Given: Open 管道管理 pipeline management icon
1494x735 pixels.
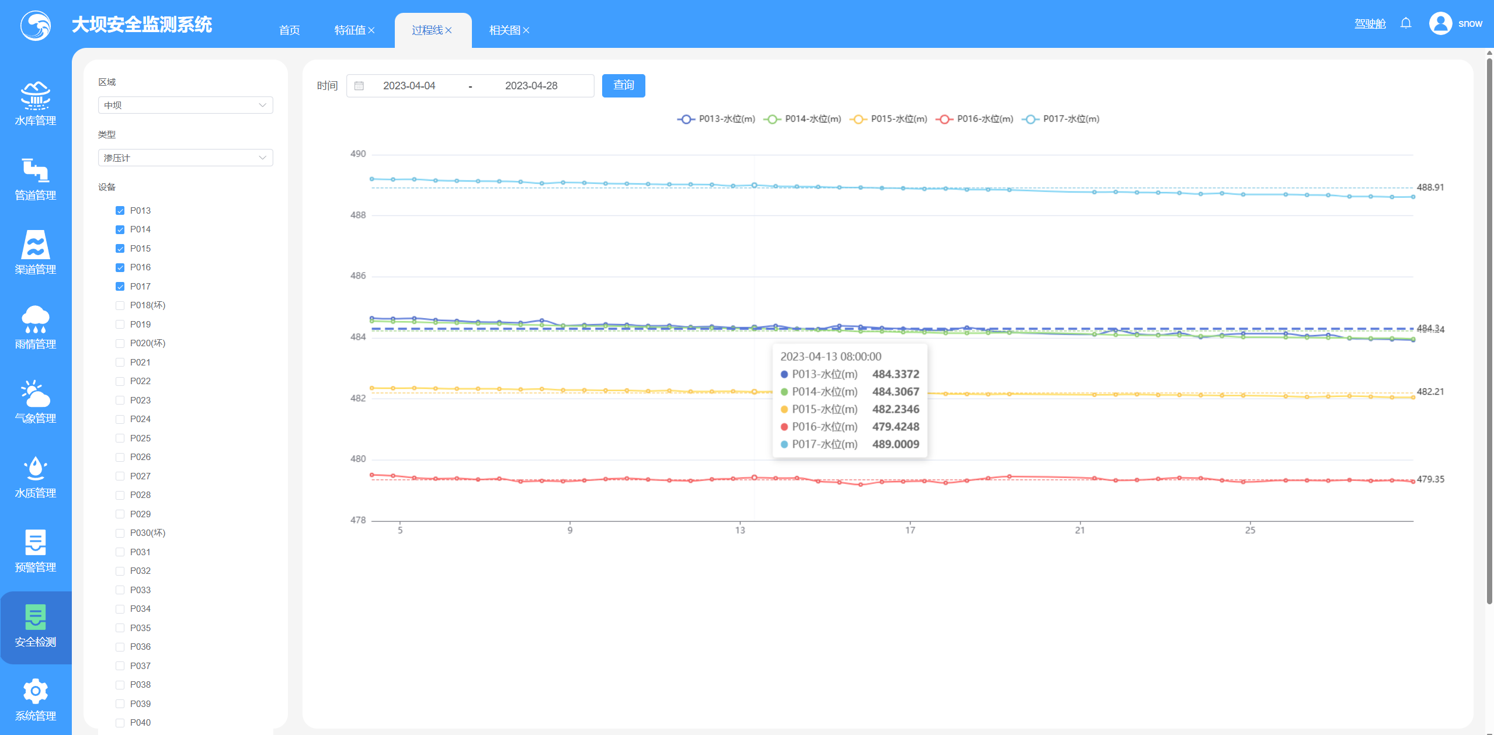Looking at the screenshot, I should tap(36, 170).
